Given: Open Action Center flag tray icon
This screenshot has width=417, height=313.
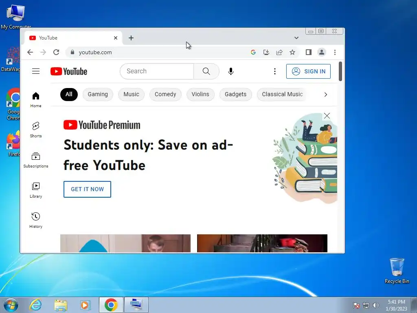Looking at the screenshot, I should (356, 305).
